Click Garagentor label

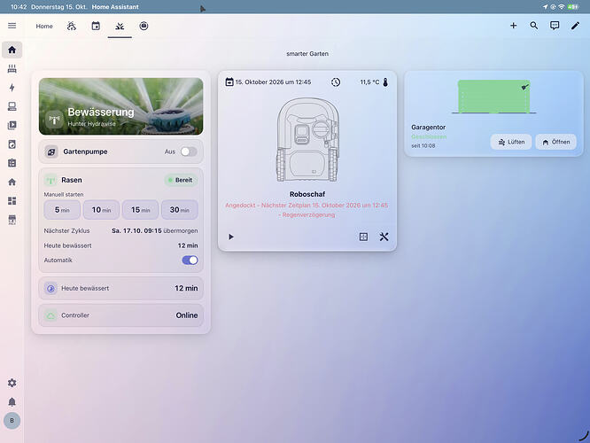[428, 128]
